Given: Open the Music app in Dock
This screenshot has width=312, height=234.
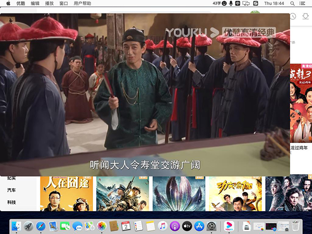Looking at the screenshot, I should pyautogui.click(x=162, y=226).
